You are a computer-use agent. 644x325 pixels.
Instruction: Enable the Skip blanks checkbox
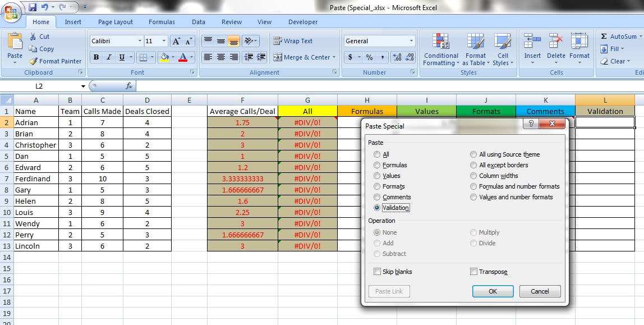coord(377,272)
